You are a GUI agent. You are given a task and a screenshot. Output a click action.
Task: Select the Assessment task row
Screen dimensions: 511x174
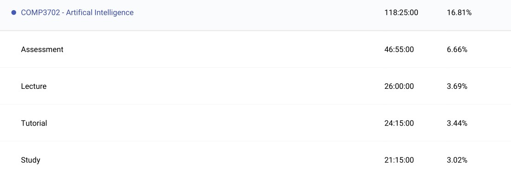[x=255, y=50]
